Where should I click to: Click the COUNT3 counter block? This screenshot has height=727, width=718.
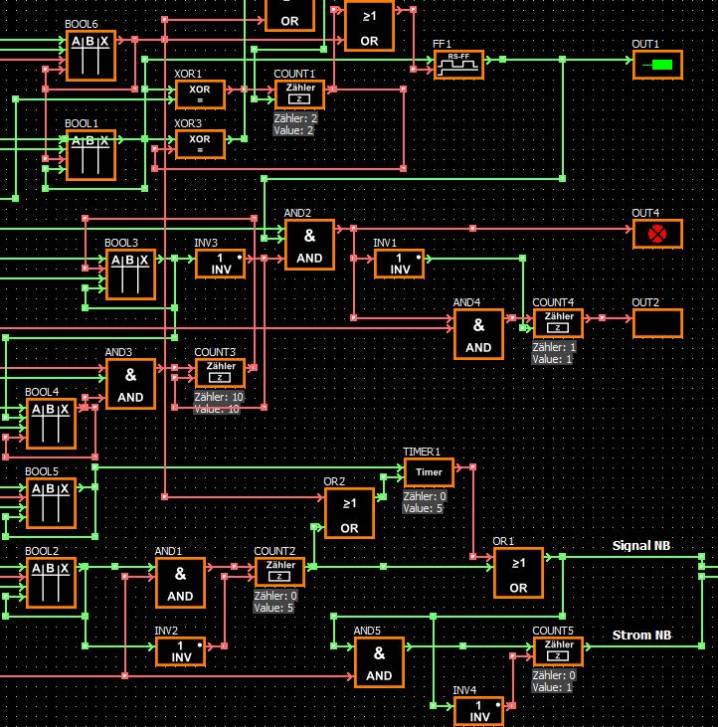pos(220,373)
